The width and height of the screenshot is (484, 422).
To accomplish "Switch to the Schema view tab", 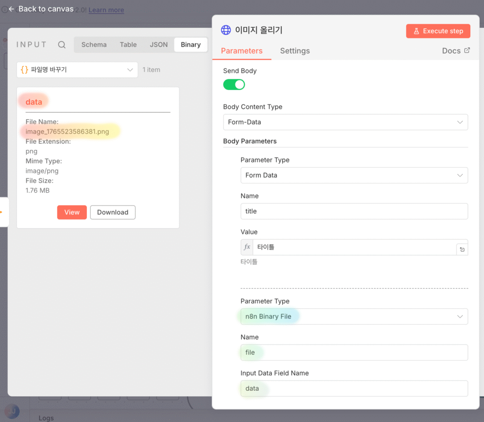I will (x=94, y=44).
